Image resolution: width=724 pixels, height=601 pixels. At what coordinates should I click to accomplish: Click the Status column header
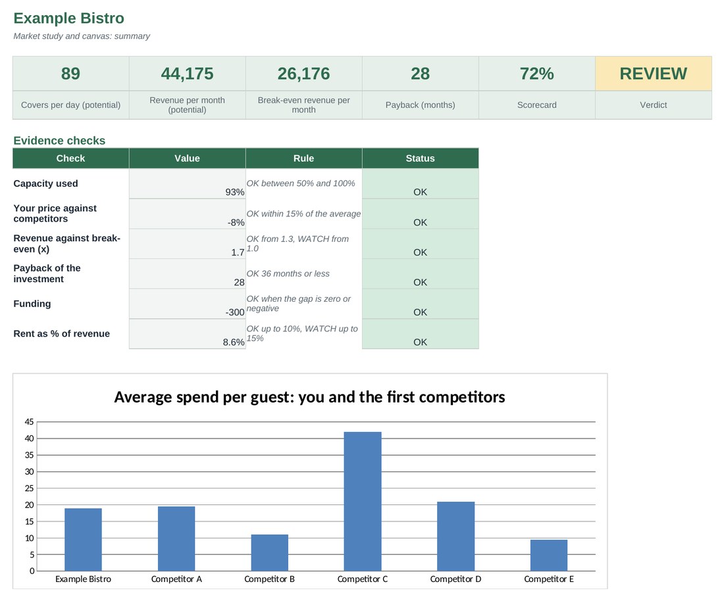click(420, 158)
